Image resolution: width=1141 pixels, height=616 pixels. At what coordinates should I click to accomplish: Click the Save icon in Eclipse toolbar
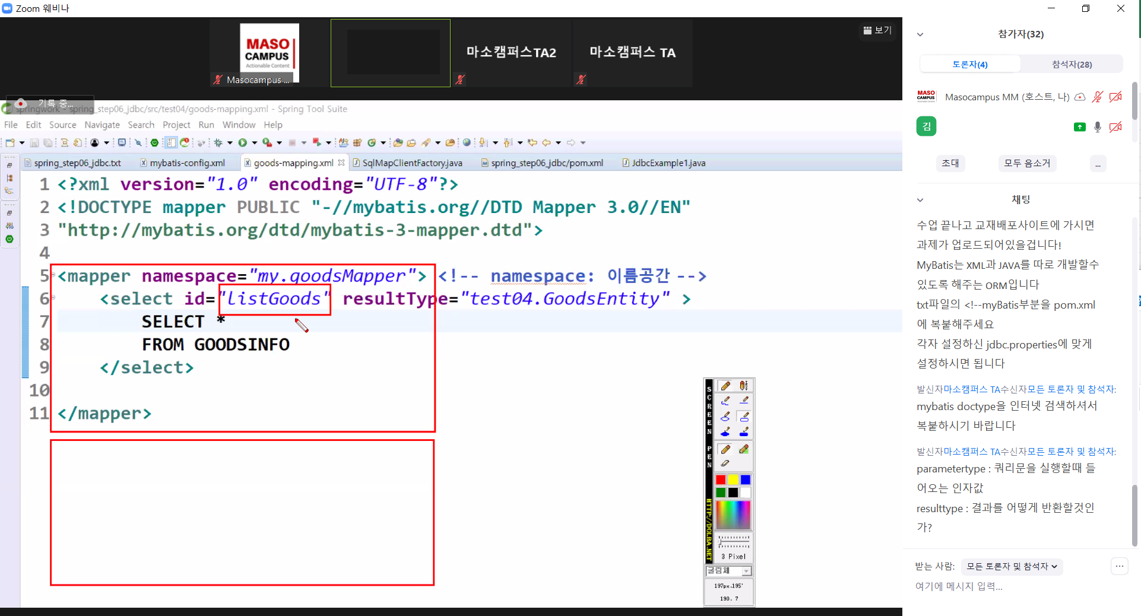(34, 142)
